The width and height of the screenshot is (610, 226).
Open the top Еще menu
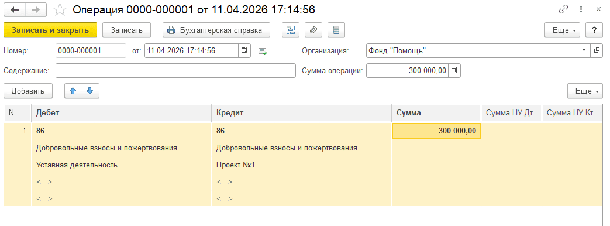562,30
